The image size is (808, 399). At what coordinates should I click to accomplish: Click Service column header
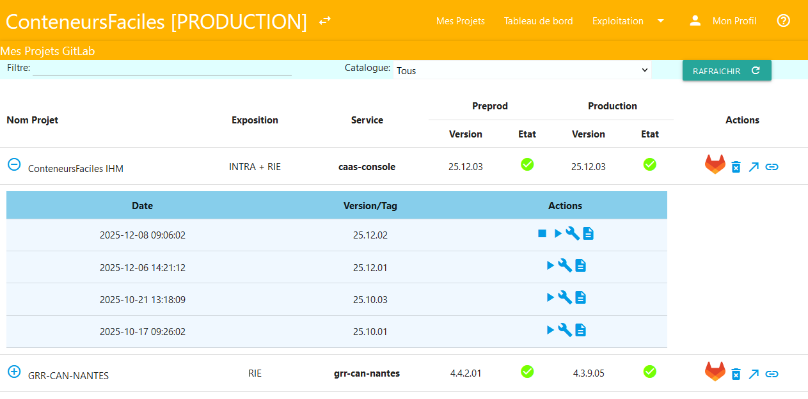pyautogui.click(x=367, y=120)
